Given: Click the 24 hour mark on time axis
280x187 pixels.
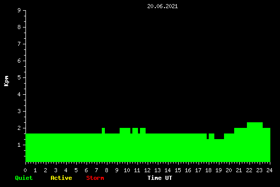Looking at the screenshot, I should [269, 170].
